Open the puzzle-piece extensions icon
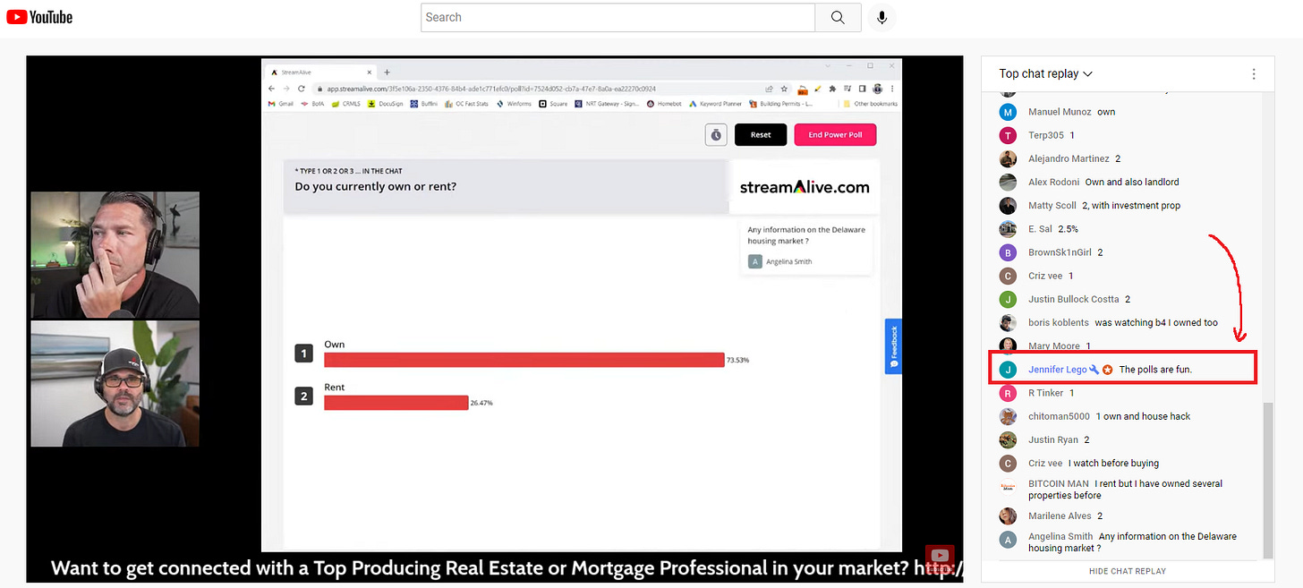1303x588 pixels. point(832,89)
